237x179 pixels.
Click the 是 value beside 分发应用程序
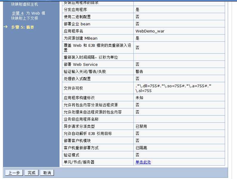[x=137, y=10]
